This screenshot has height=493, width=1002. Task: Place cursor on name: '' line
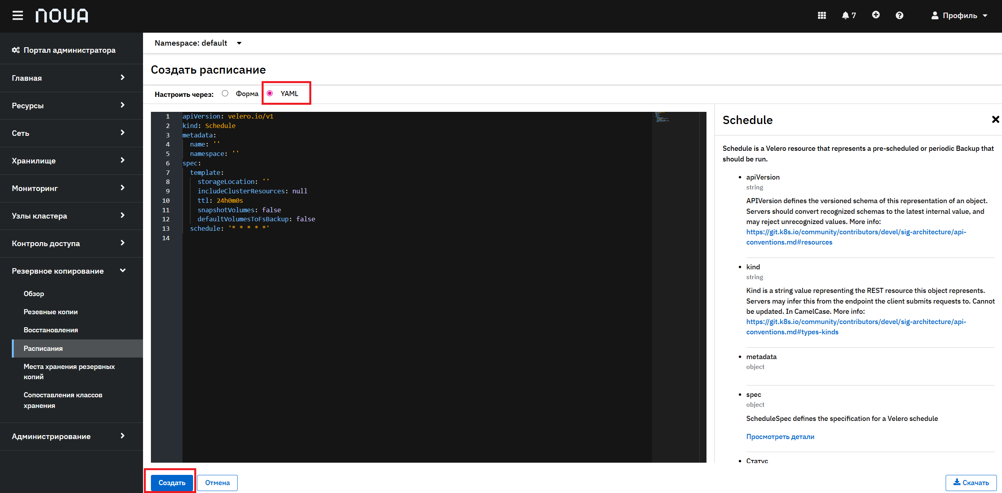[x=205, y=144]
